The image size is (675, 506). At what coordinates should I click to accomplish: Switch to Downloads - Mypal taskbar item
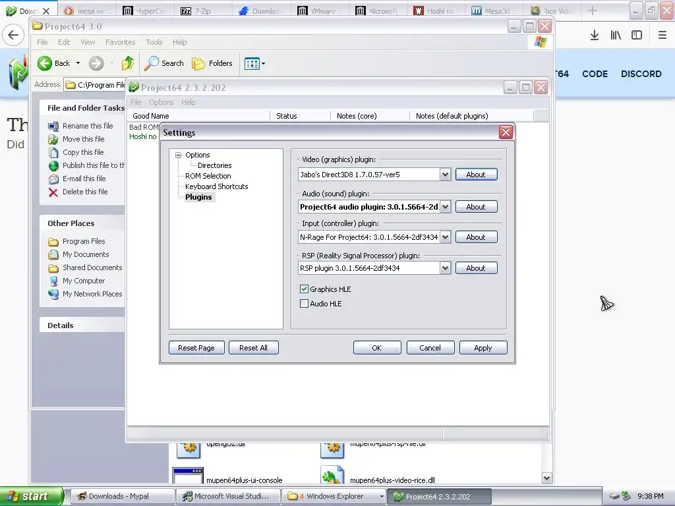click(x=123, y=496)
